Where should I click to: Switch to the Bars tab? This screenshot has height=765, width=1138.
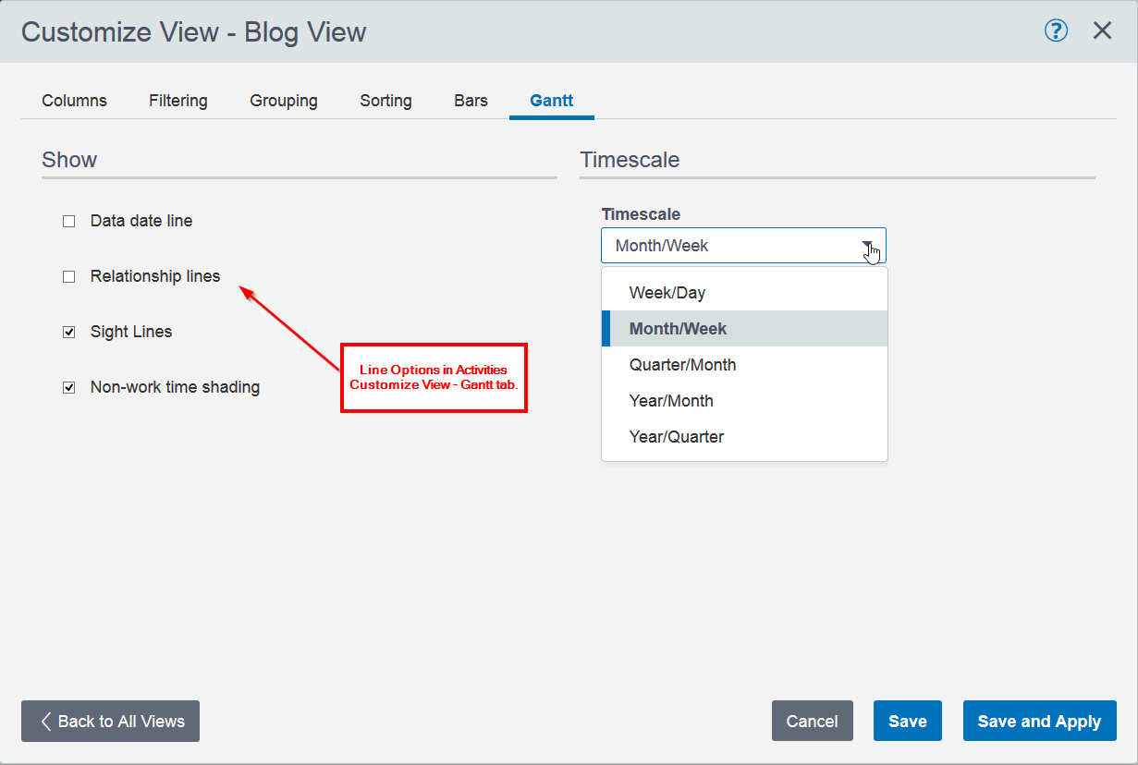pyautogui.click(x=471, y=101)
